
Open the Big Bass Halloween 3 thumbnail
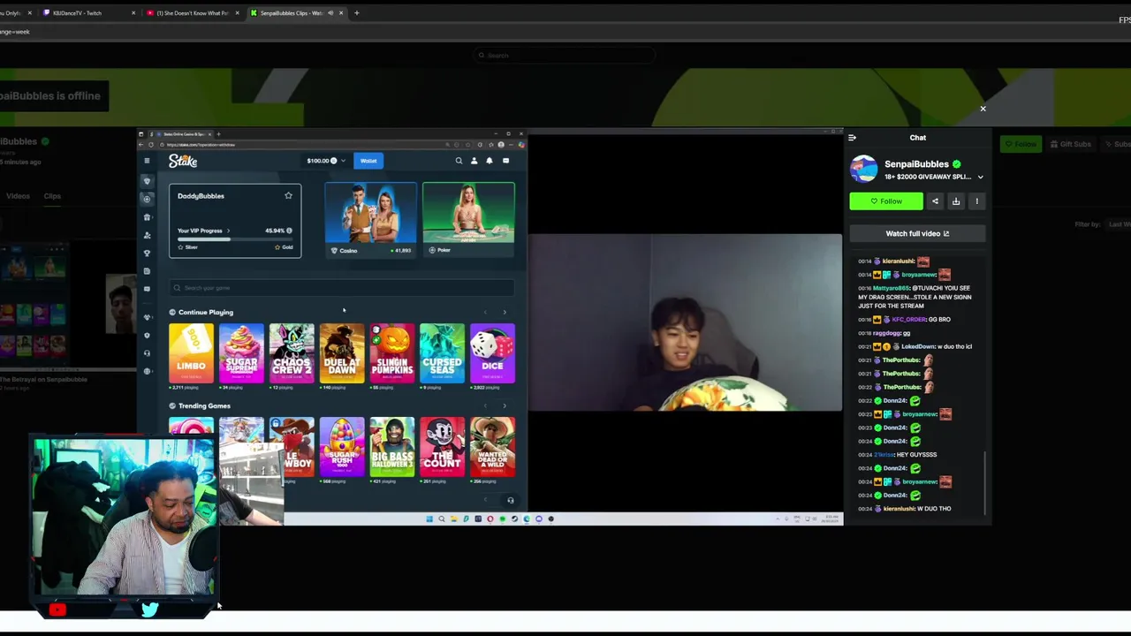[x=392, y=447]
